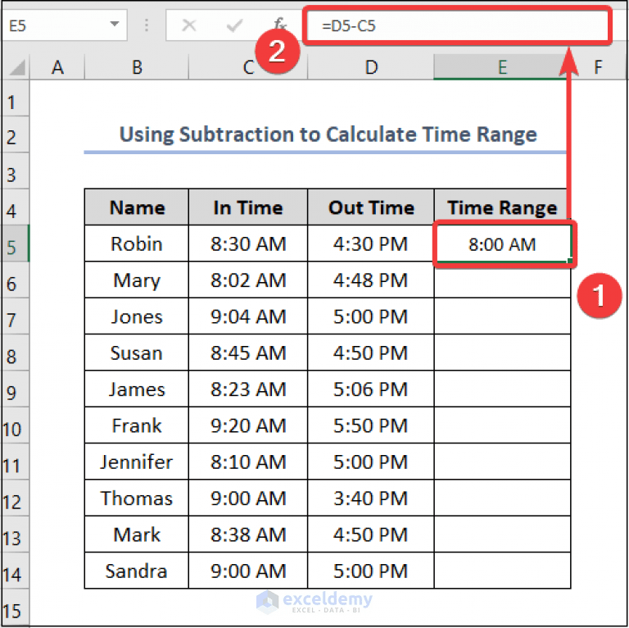Select row 3 header

point(16,171)
